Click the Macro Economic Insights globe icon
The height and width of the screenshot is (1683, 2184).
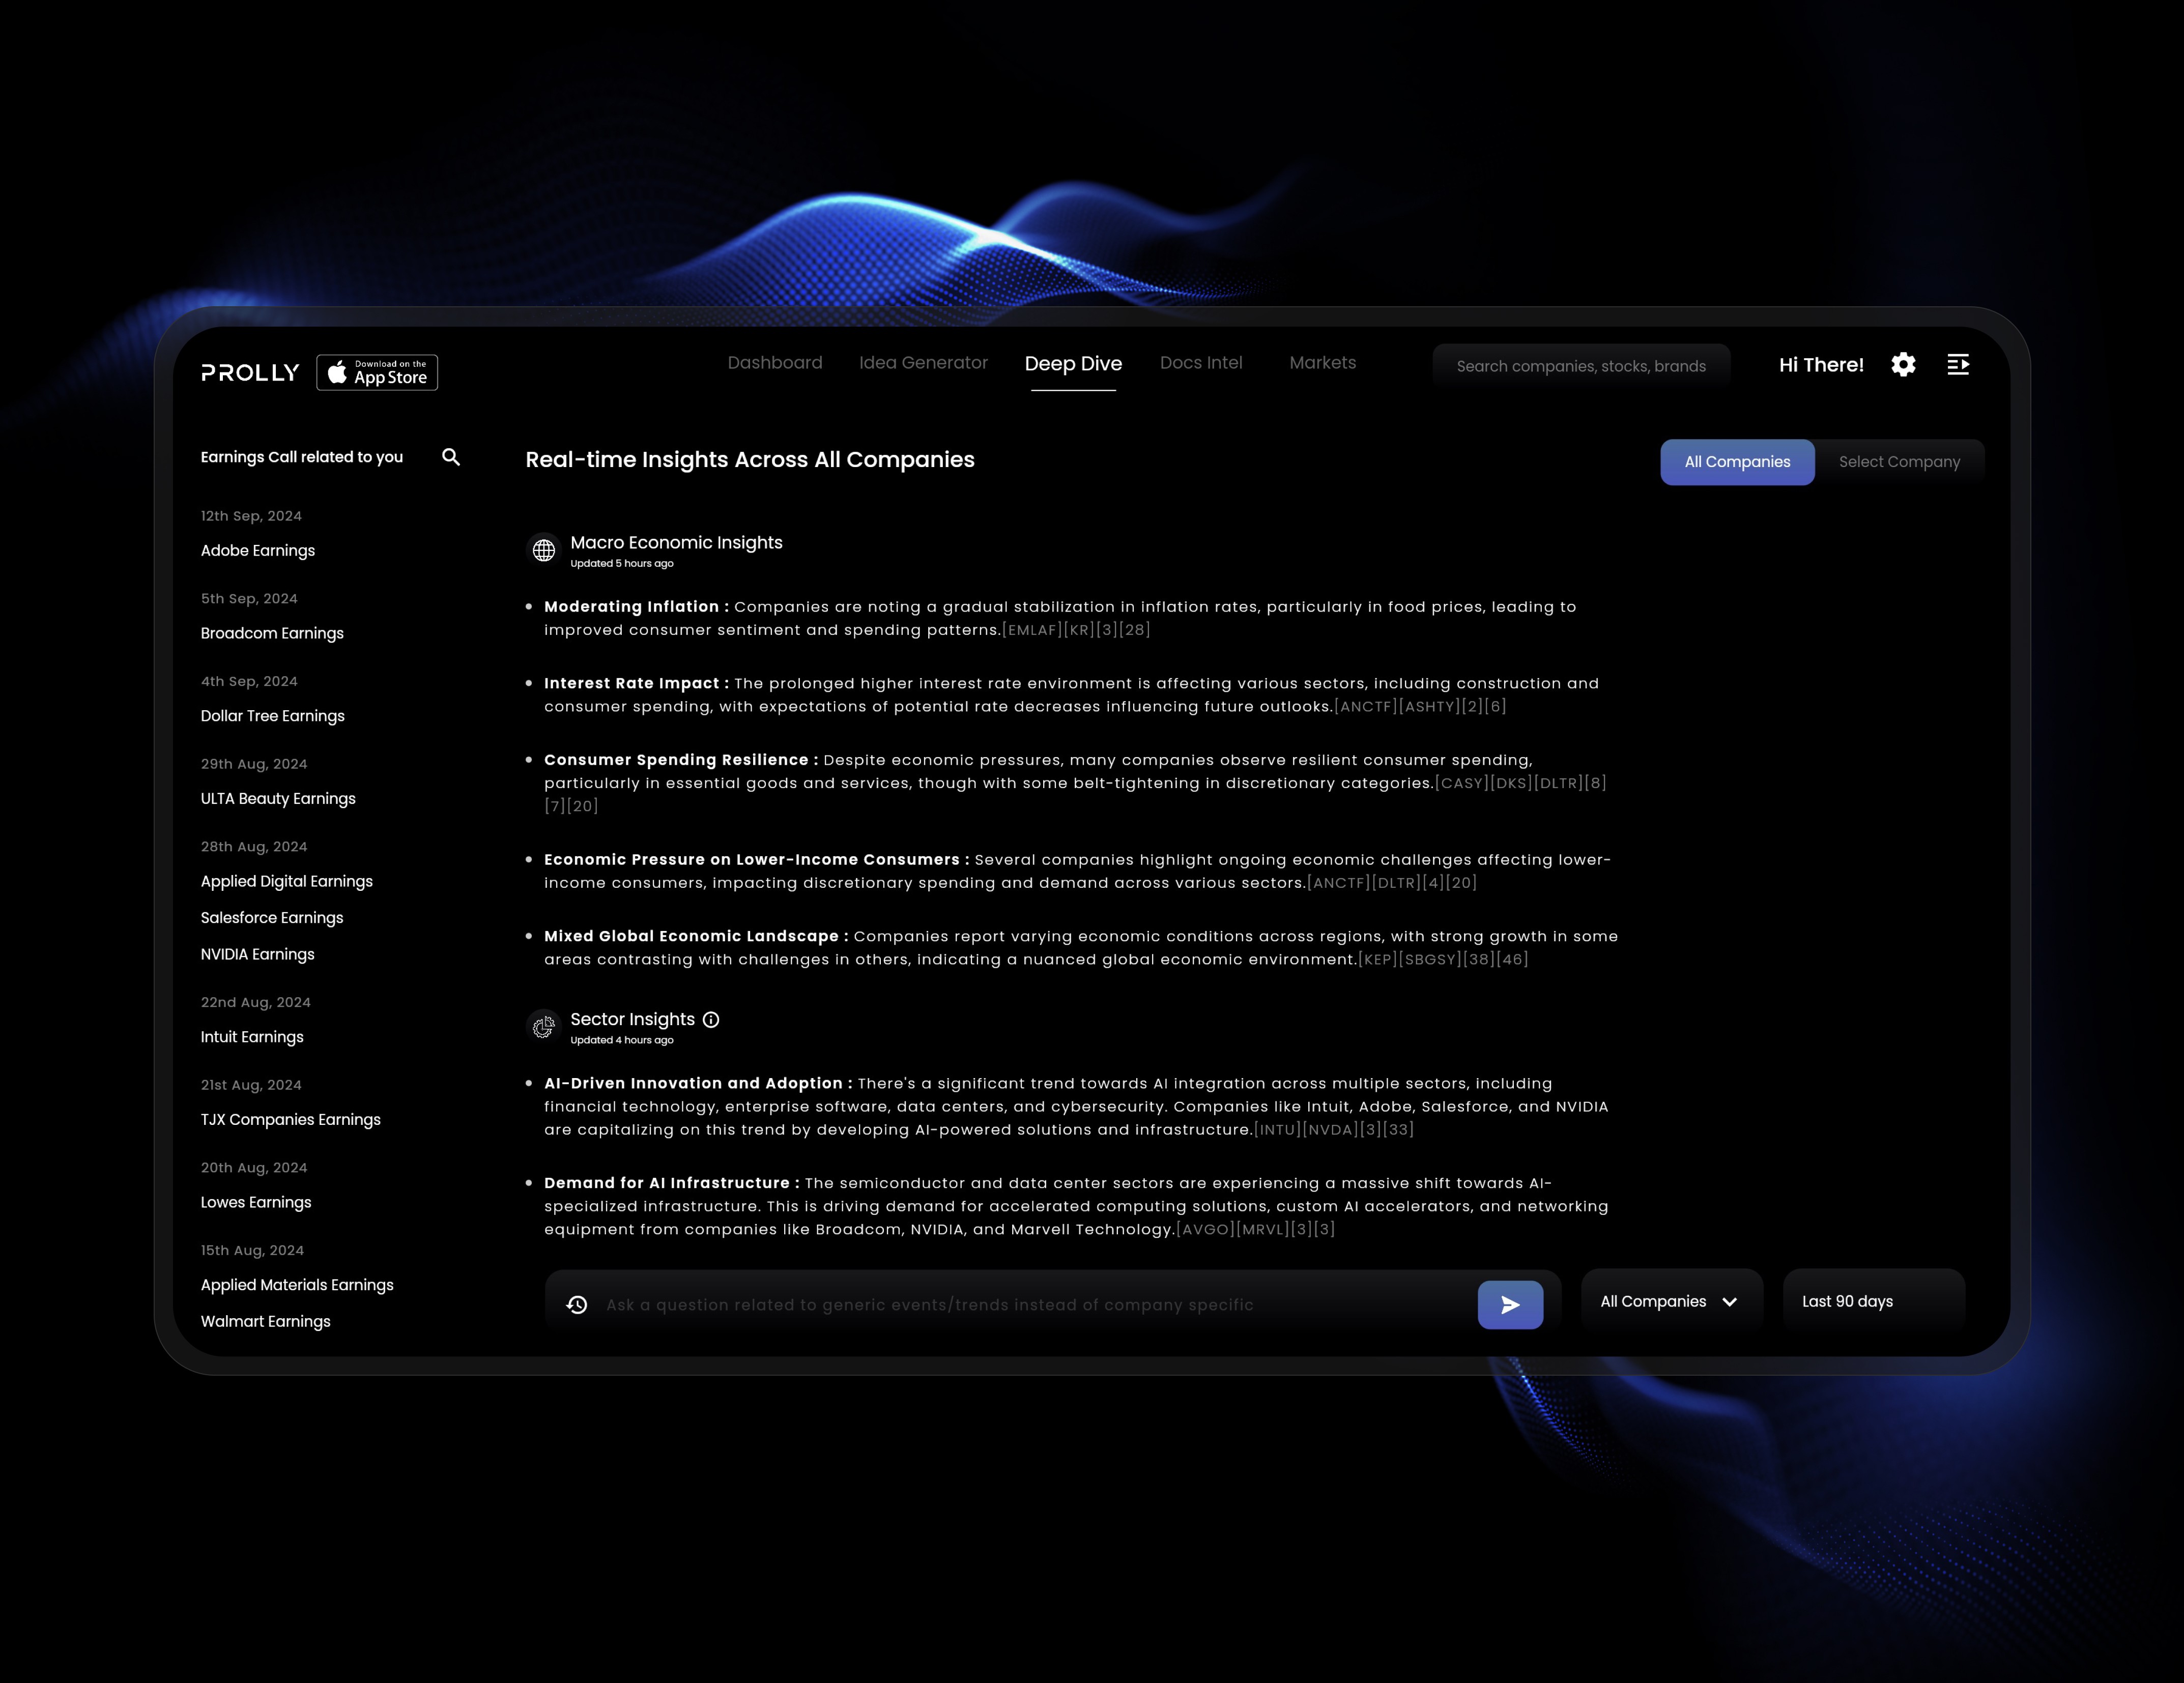point(544,550)
